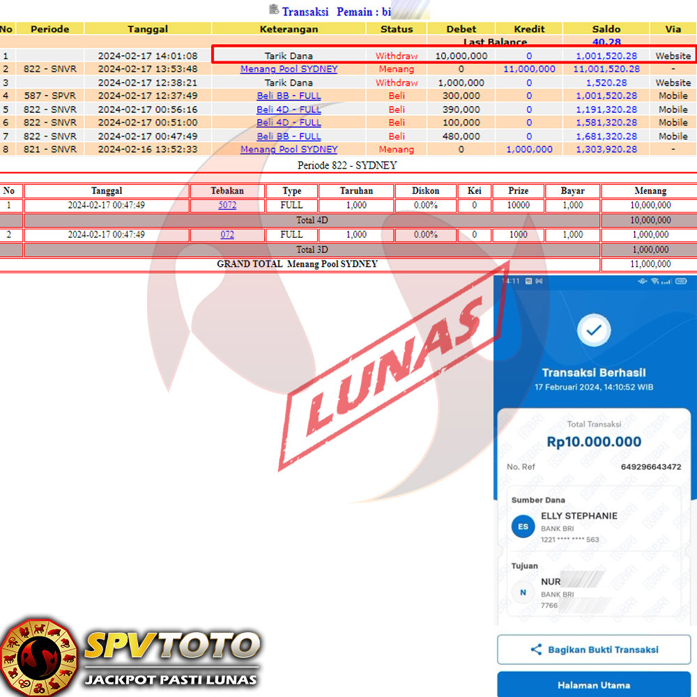Open the Beli 4D - FULL link in row 5
The width and height of the screenshot is (697, 697).
(x=289, y=109)
